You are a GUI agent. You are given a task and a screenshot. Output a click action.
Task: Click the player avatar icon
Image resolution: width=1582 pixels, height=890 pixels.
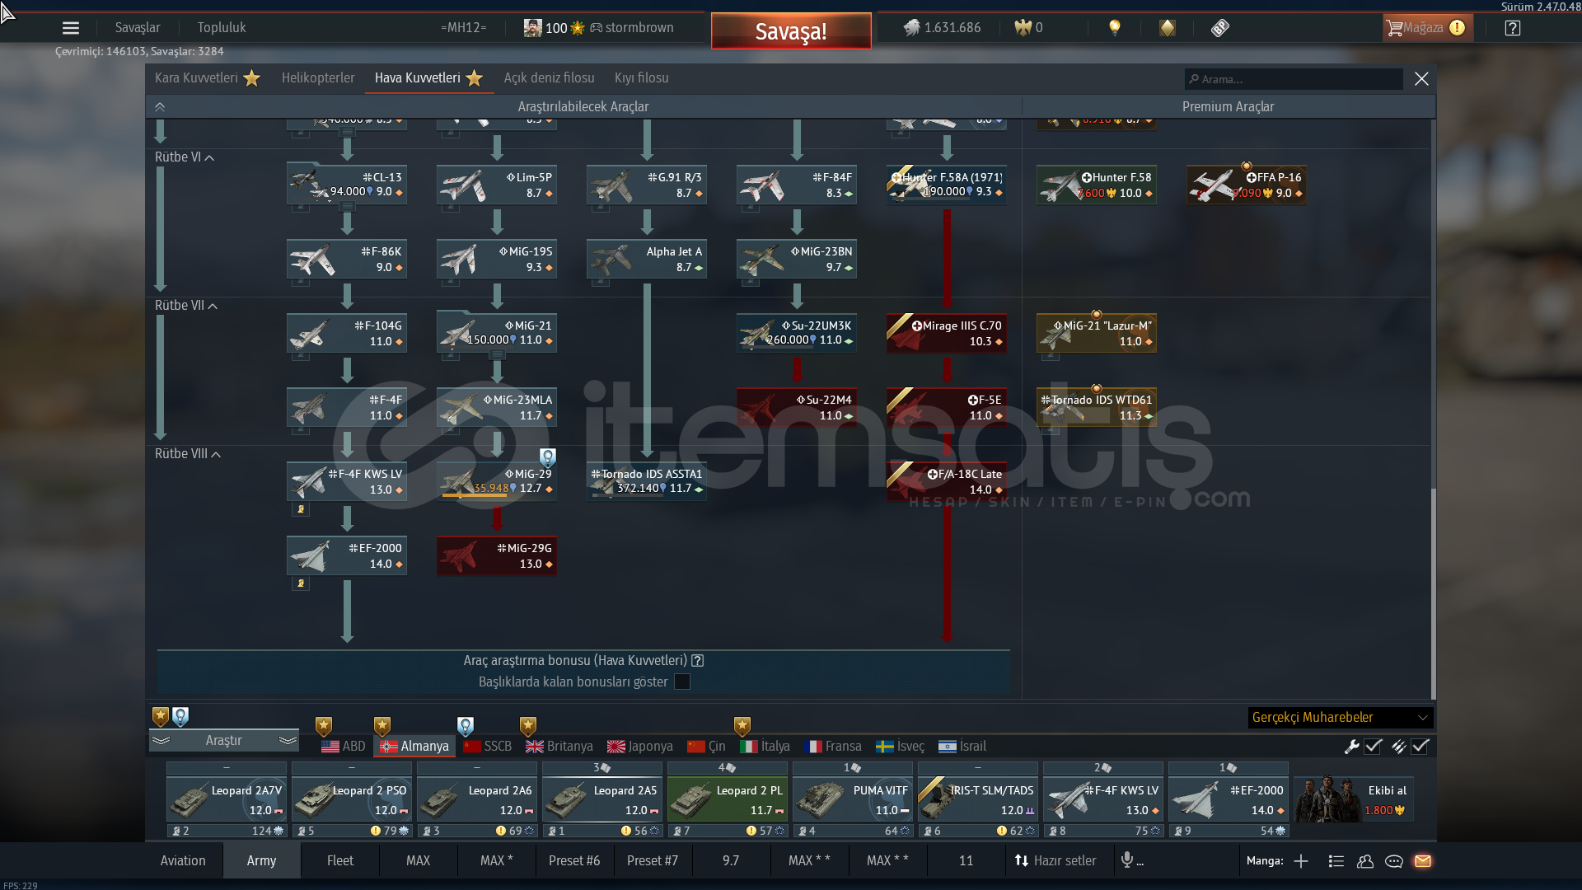533,28
